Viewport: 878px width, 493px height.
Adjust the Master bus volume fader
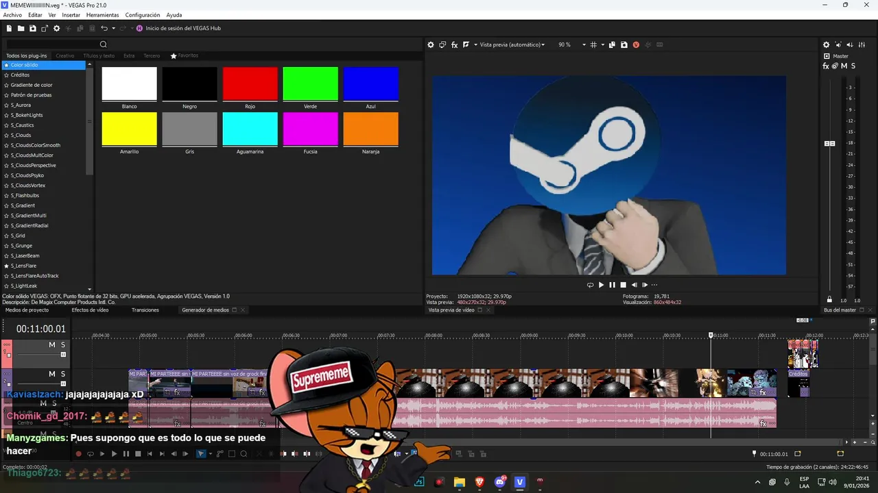tap(829, 144)
